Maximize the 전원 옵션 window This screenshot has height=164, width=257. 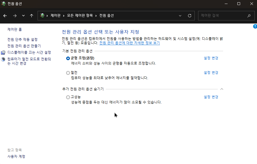coord(239,4)
